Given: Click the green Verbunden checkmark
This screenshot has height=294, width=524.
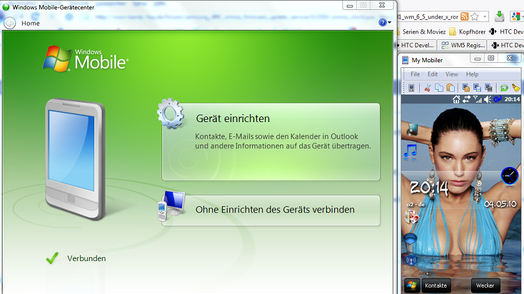Looking at the screenshot, I should click(x=52, y=258).
